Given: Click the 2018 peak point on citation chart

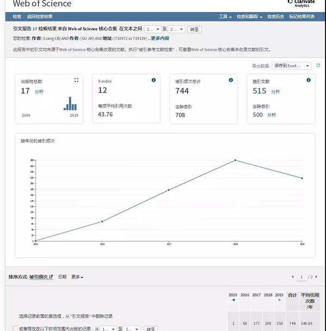Looking at the screenshot, I should tap(235, 160).
